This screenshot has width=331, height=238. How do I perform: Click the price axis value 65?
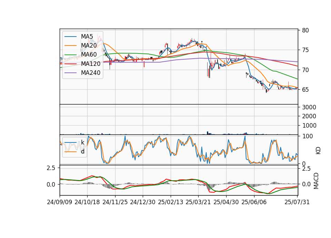[x=305, y=90]
